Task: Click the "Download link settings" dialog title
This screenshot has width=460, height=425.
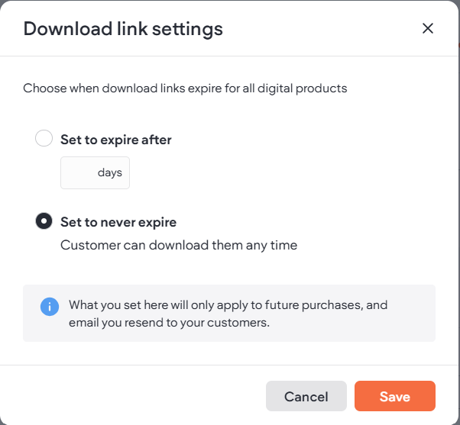Action: pos(123,29)
